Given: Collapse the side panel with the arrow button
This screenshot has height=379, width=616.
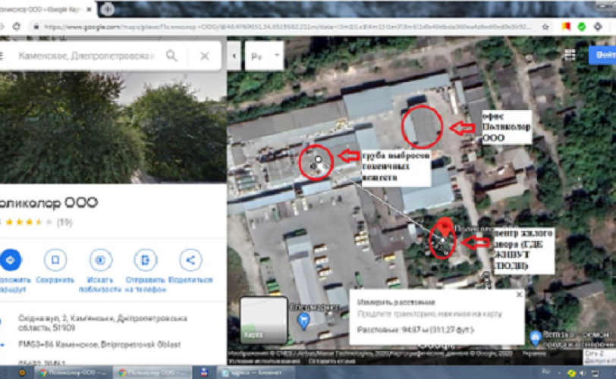Looking at the screenshot, I should (x=234, y=55).
